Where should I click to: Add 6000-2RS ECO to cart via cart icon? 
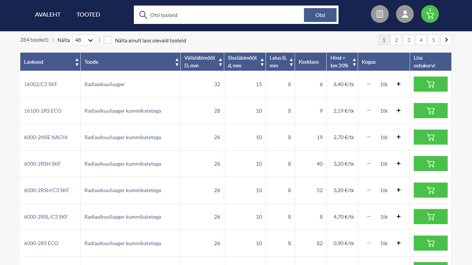tap(430, 243)
